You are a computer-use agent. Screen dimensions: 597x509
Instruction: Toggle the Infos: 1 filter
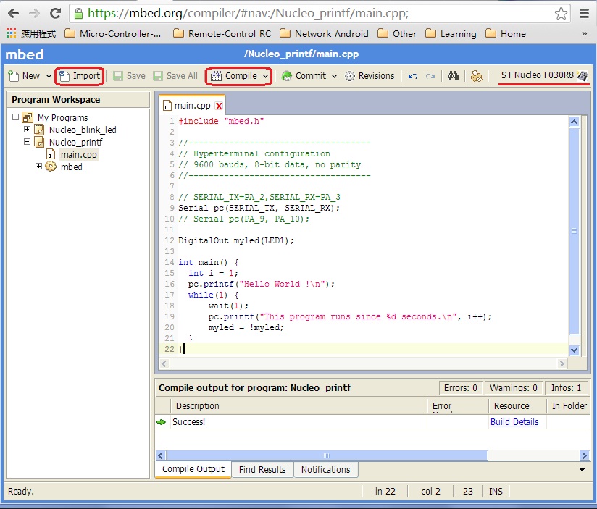(x=566, y=387)
